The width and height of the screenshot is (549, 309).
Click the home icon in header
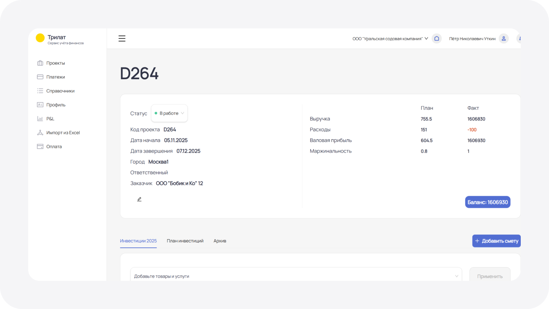click(x=436, y=38)
